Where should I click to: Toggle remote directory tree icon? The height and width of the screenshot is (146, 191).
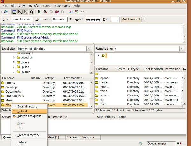coord(26,12)
